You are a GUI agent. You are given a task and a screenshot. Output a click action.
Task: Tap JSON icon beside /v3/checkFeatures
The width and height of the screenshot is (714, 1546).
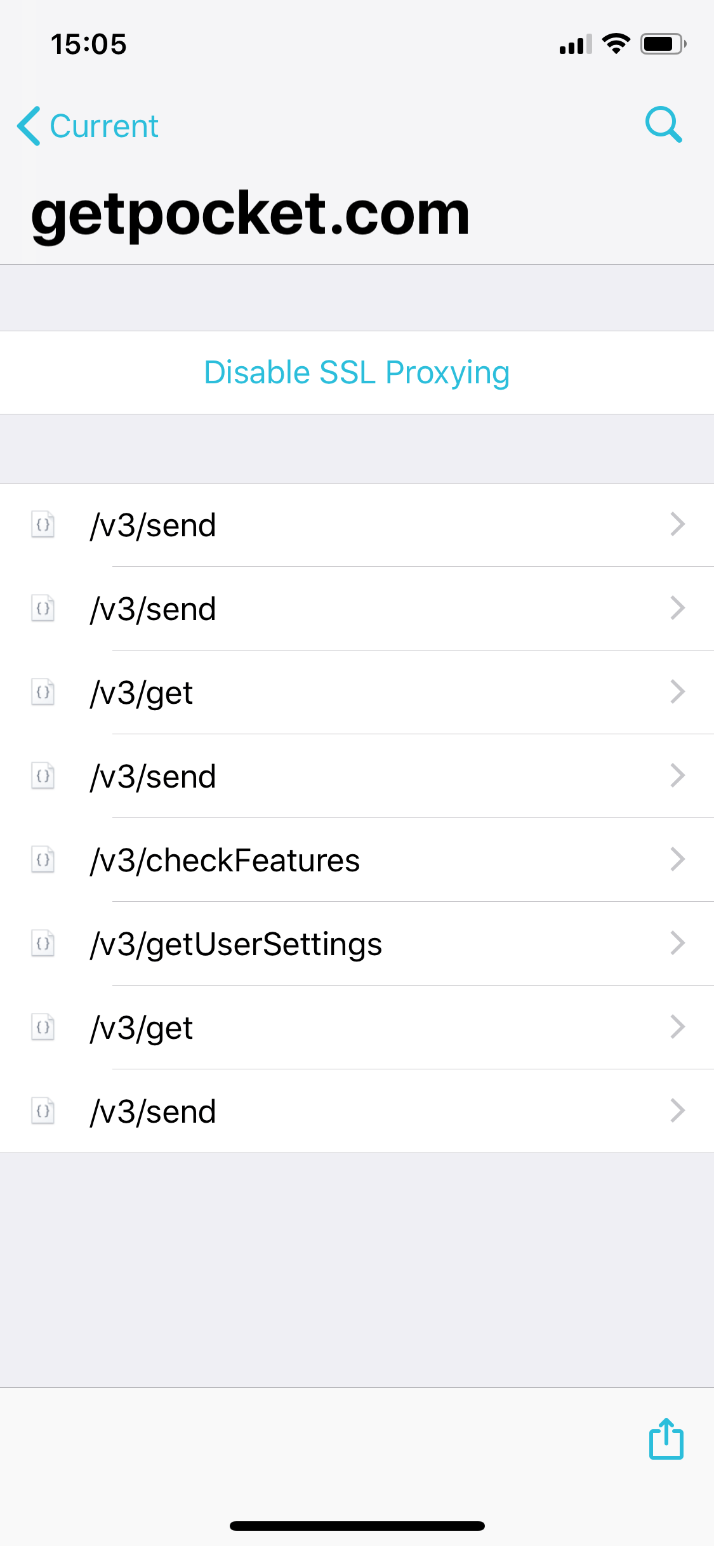[x=43, y=860]
